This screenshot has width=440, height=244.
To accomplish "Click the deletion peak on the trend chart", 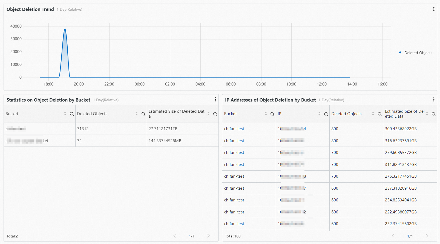I will pyautogui.click(x=65, y=29).
